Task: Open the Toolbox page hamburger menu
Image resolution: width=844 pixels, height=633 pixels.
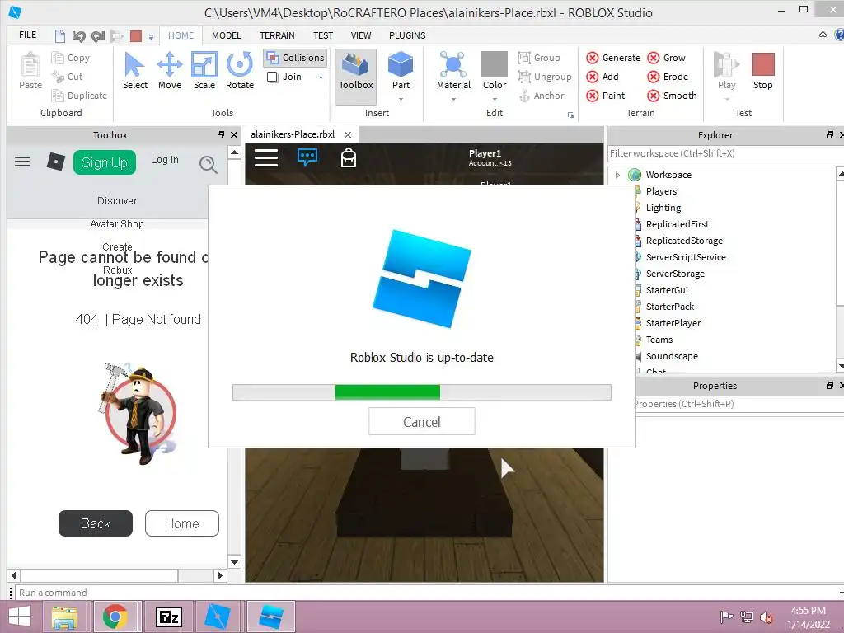Action: (22, 162)
